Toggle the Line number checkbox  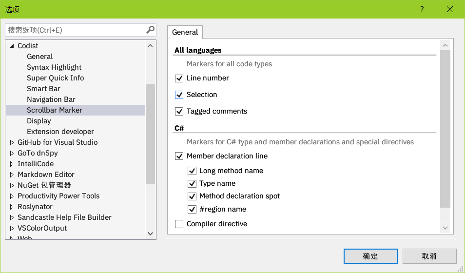(179, 78)
